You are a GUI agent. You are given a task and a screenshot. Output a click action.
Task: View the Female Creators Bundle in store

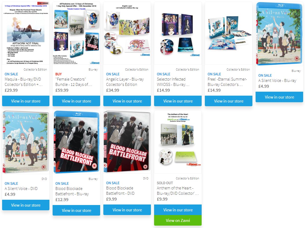coord(76,101)
